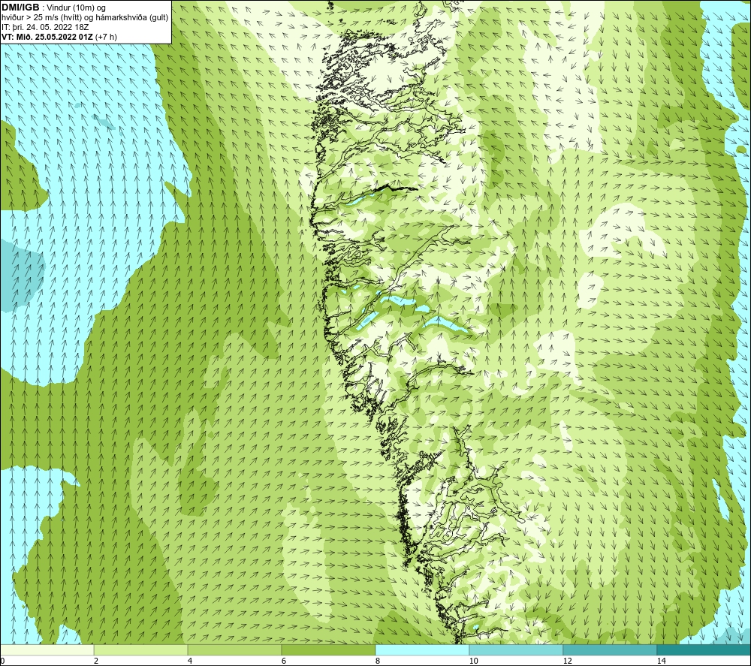Click the 2–4 m/s light green swatch
Viewport: 751px width, 666px height.
(141, 649)
